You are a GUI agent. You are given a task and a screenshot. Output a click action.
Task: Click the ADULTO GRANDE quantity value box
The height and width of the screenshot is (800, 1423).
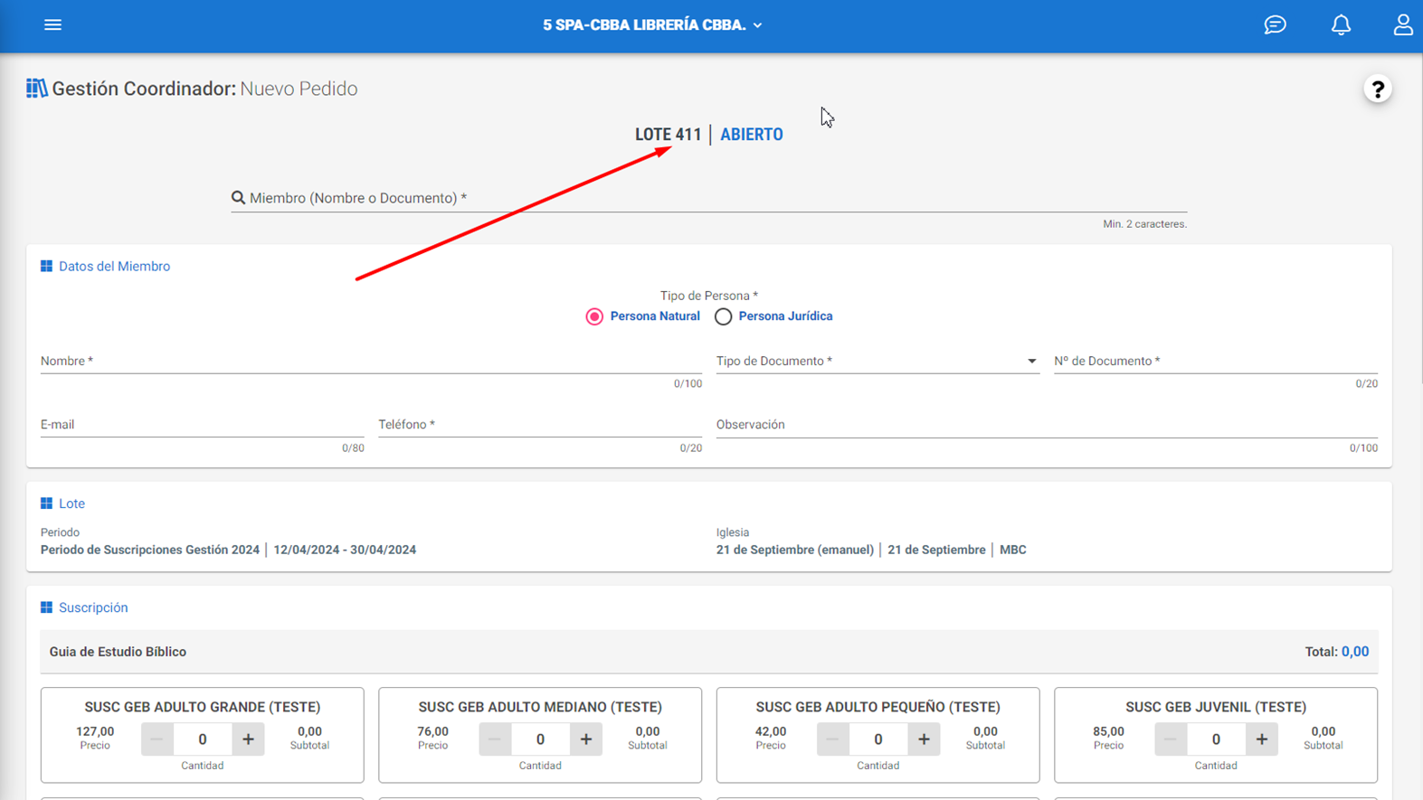click(203, 739)
